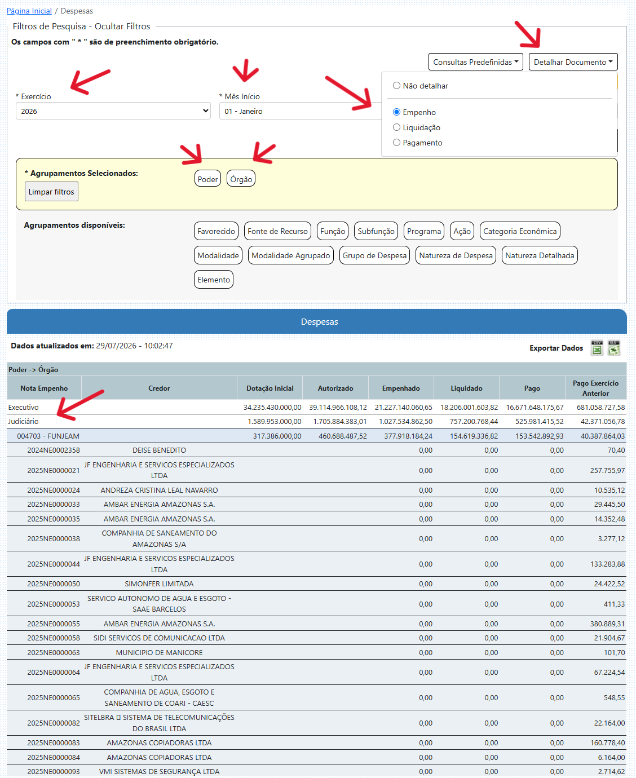This screenshot has height=778, width=636.
Task: Click credor SIDI SERVICOS DE COMUNICACAO LTDA
Action: [x=159, y=638]
